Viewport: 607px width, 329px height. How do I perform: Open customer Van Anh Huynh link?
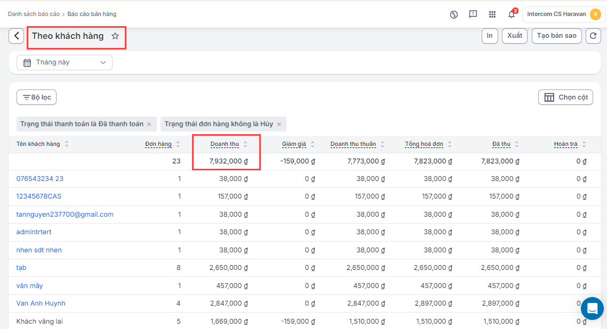point(41,303)
